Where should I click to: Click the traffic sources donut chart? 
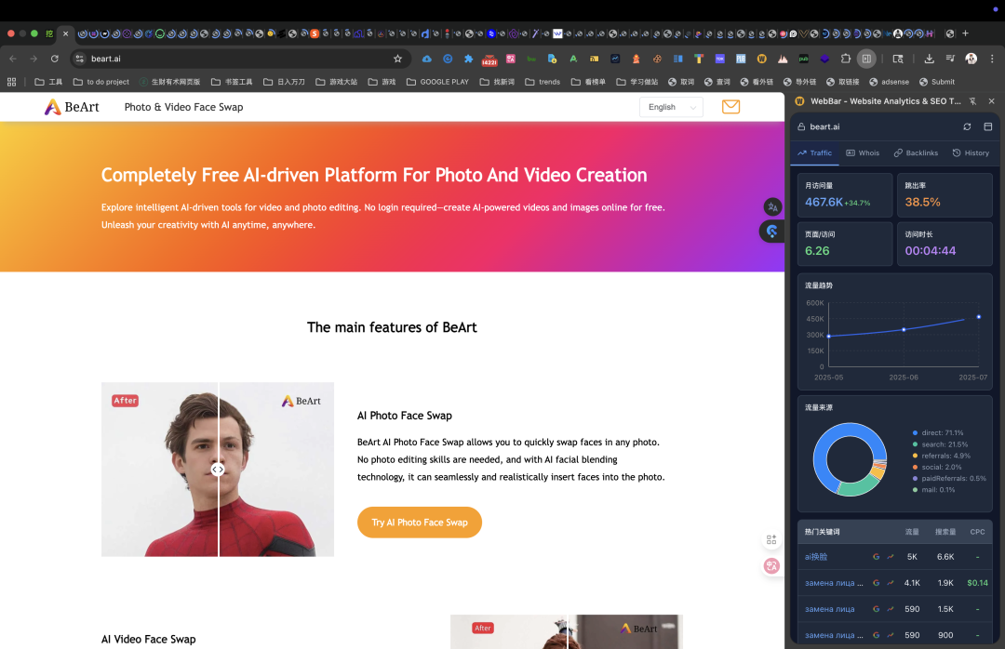(850, 459)
